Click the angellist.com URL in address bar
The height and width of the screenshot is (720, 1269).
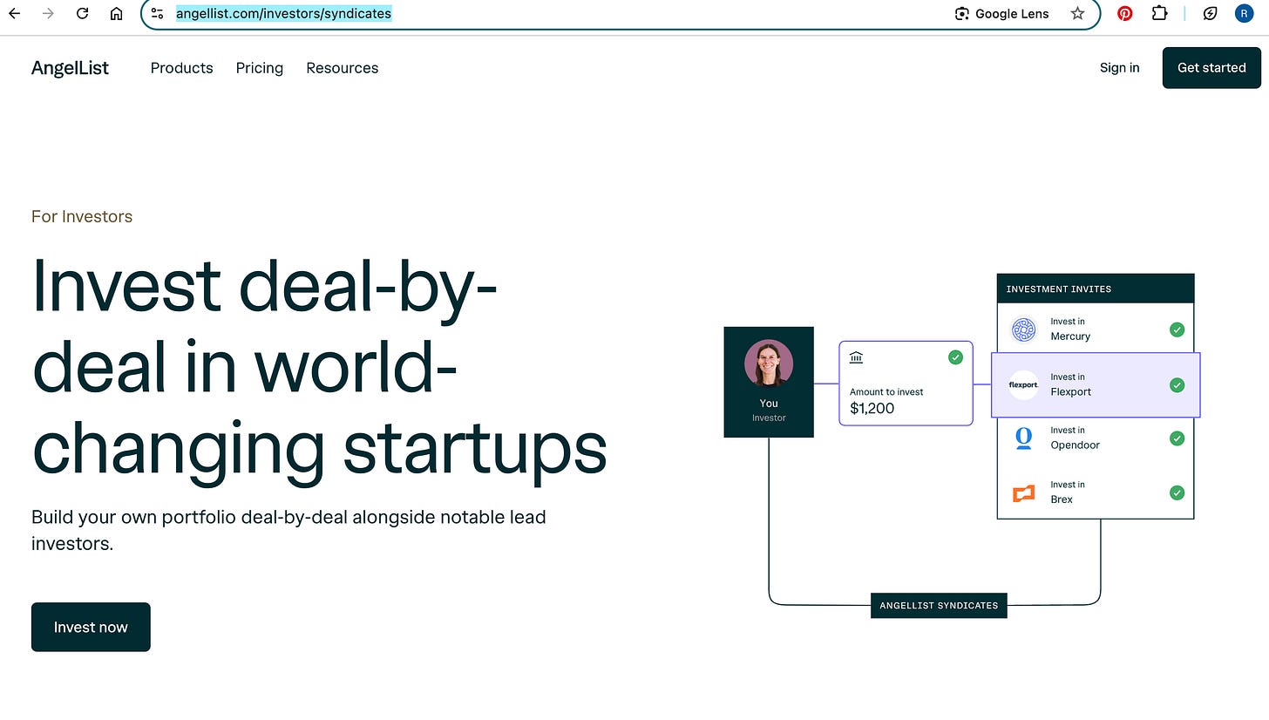(283, 13)
